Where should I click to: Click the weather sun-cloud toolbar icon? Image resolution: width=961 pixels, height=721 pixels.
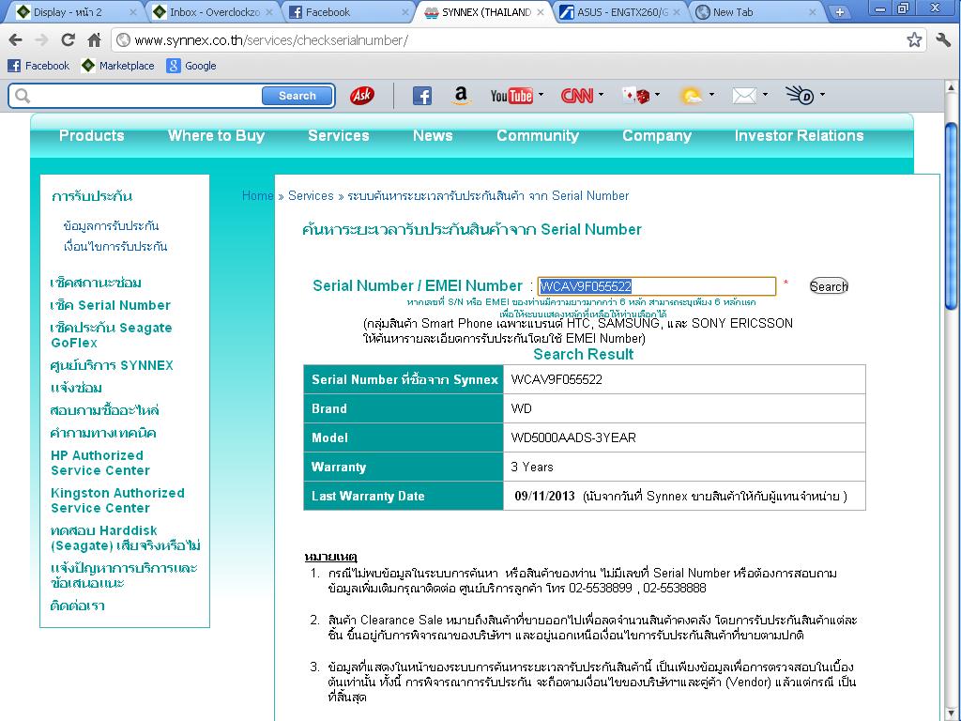point(692,96)
